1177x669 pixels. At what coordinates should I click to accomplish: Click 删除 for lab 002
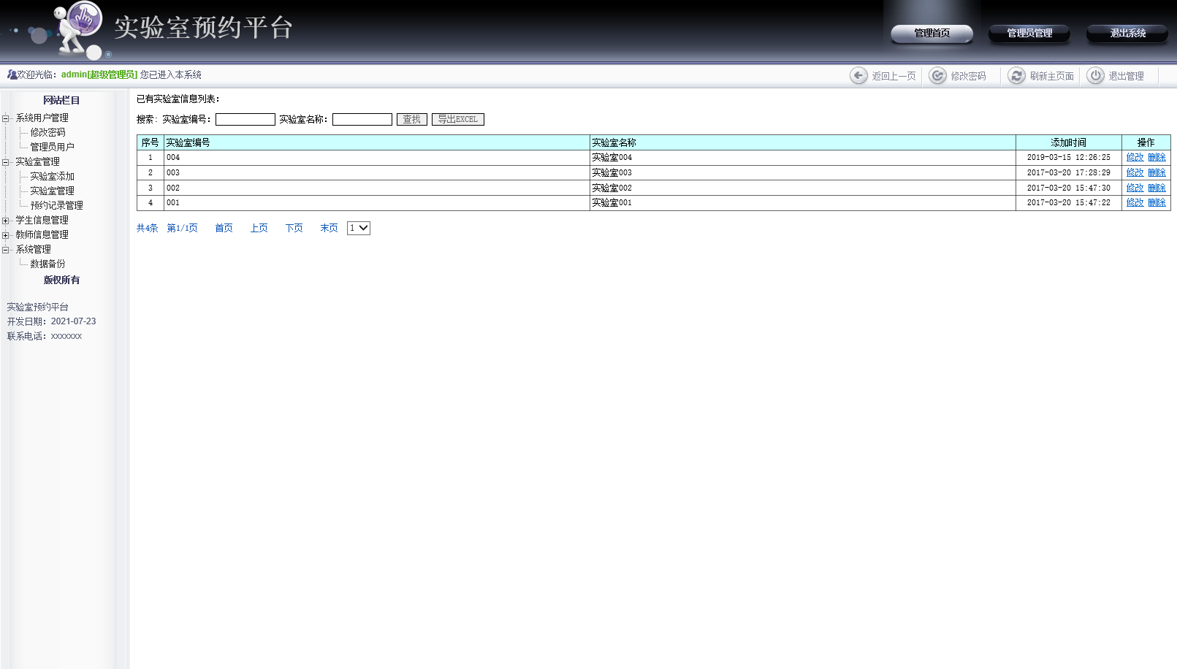point(1157,188)
